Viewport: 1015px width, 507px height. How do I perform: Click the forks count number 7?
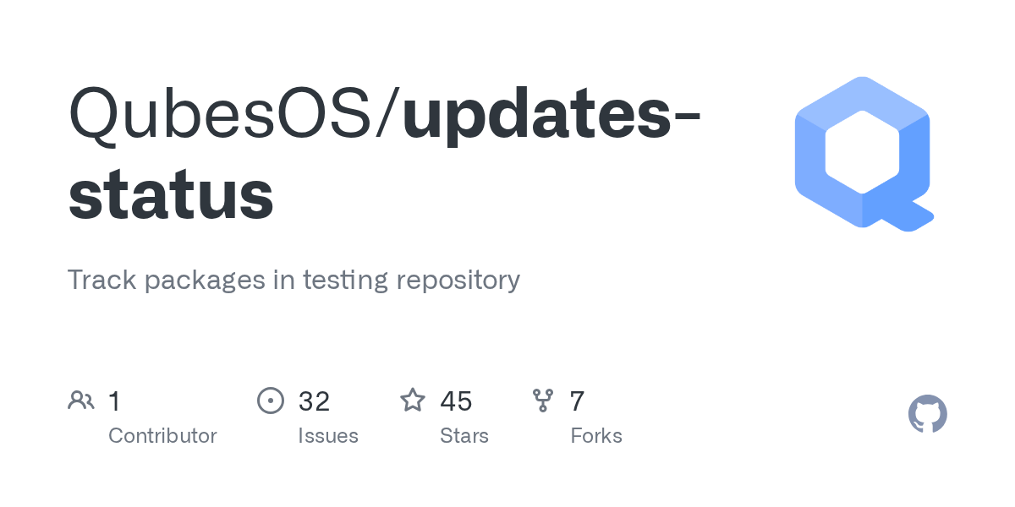coord(577,401)
